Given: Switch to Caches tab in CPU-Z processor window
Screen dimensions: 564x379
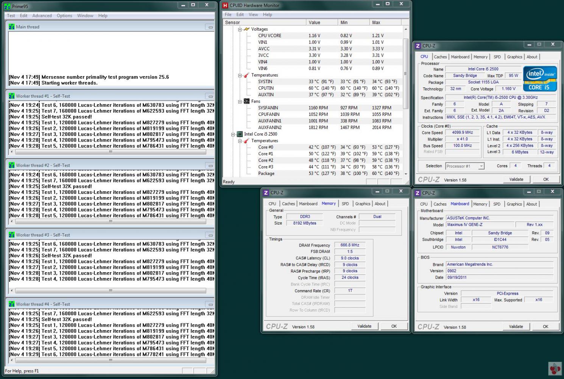Looking at the screenshot, I should 440,57.
